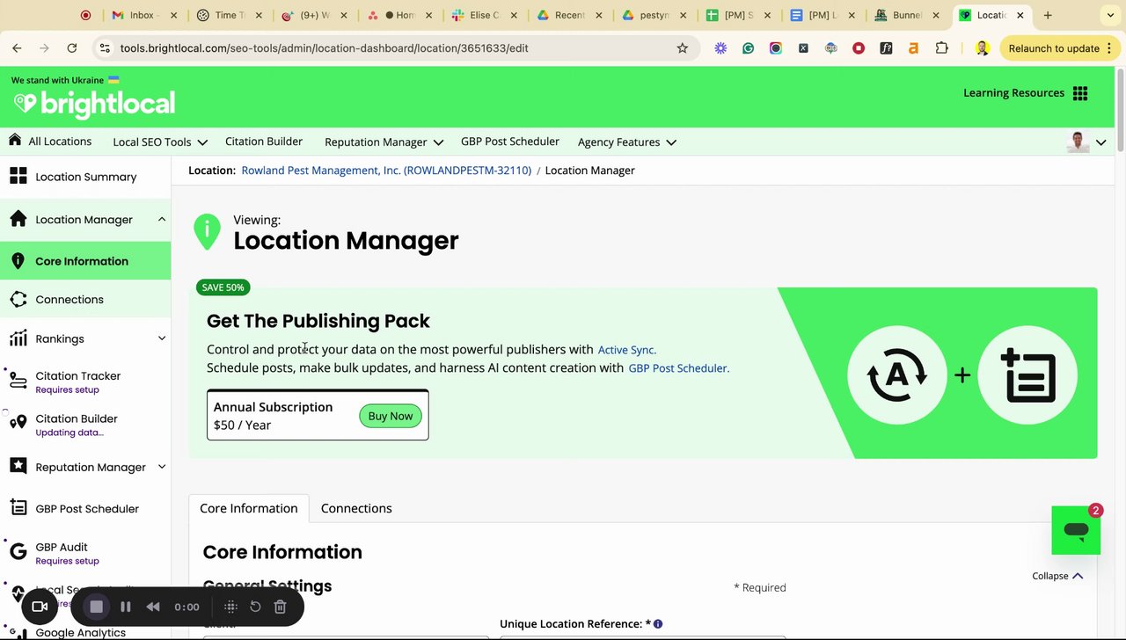Open GBP Post Scheduler in the top menu

510,142
